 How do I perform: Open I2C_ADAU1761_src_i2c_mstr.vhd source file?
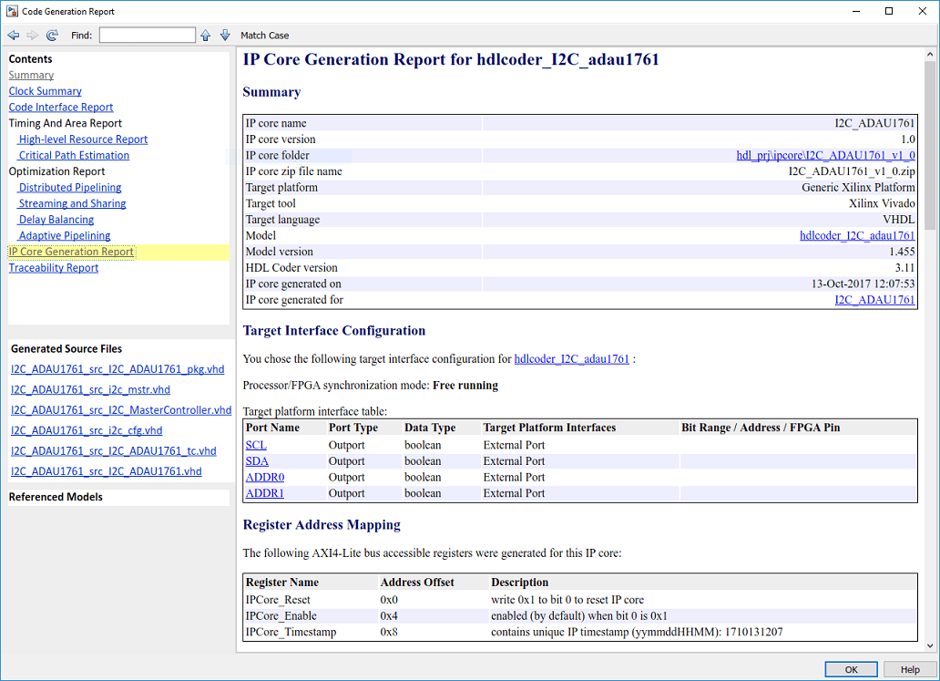click(x=90, y=390)
